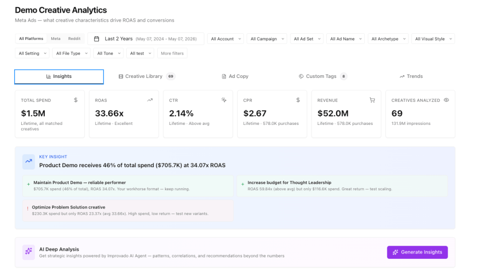The height and width of the screenshot is (278, 482).
Task: Filter by Reddit platform
Action: point(74,39)
